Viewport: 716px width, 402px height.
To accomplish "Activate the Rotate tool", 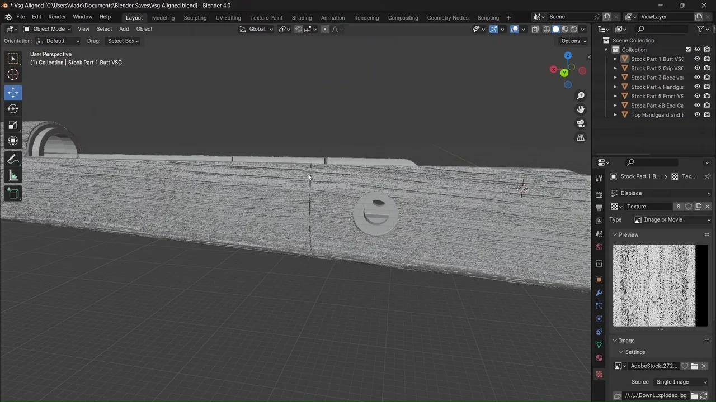I will 13,109.
